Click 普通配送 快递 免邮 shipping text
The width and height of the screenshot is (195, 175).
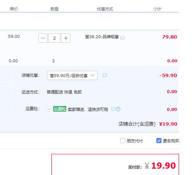pos(64,92)
